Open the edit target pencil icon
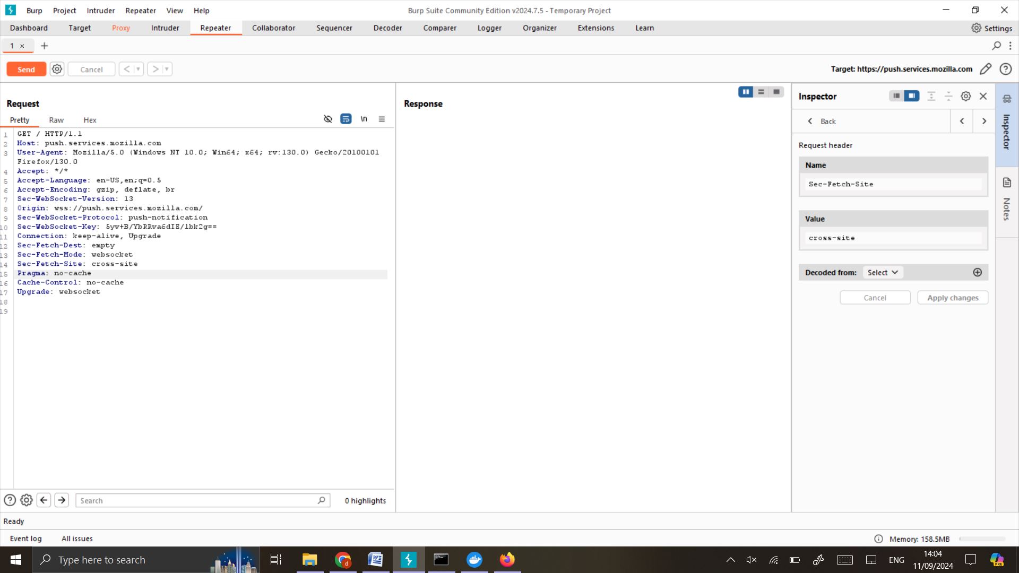 [986, 69]
